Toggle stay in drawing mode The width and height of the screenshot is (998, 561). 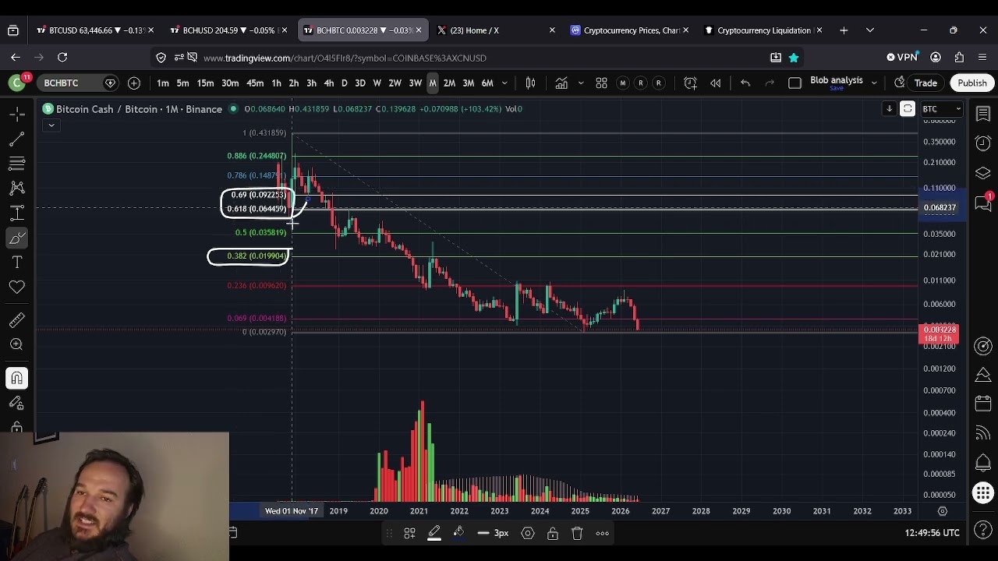tap(16, 403)
